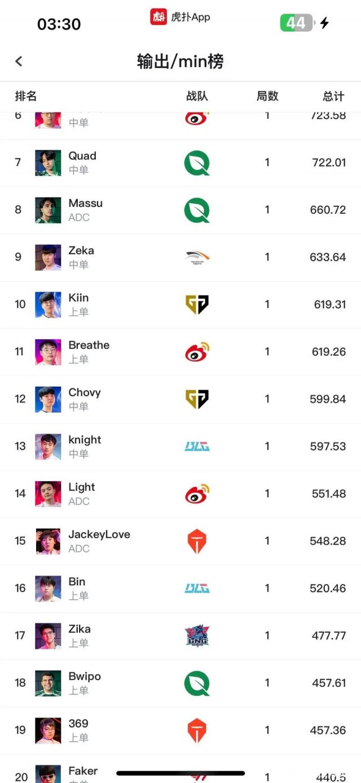Tap the 排名 column header
This screenshot has width=361, height=783.
pos(26,96)
